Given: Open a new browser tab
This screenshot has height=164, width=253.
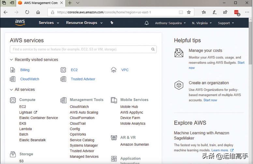Looking at the screenshot, I should [70, 3].
